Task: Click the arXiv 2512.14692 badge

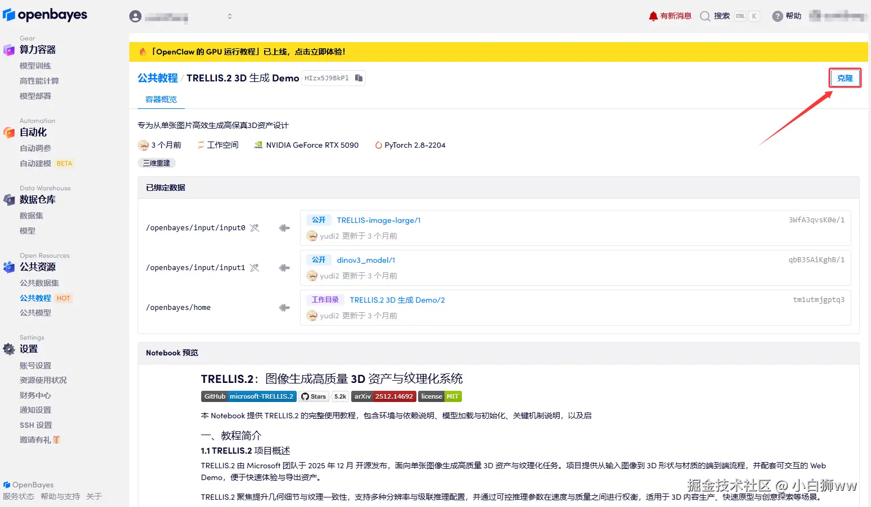Action: 384,396
